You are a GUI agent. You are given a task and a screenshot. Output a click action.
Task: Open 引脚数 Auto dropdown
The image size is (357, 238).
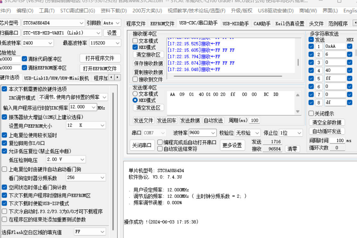(111, 23)
